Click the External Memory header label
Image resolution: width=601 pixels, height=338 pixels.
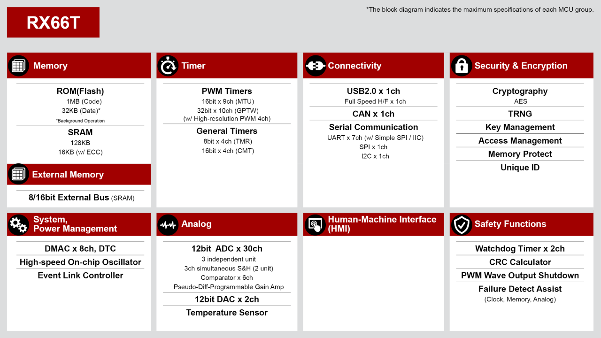(x=68, y=175)
